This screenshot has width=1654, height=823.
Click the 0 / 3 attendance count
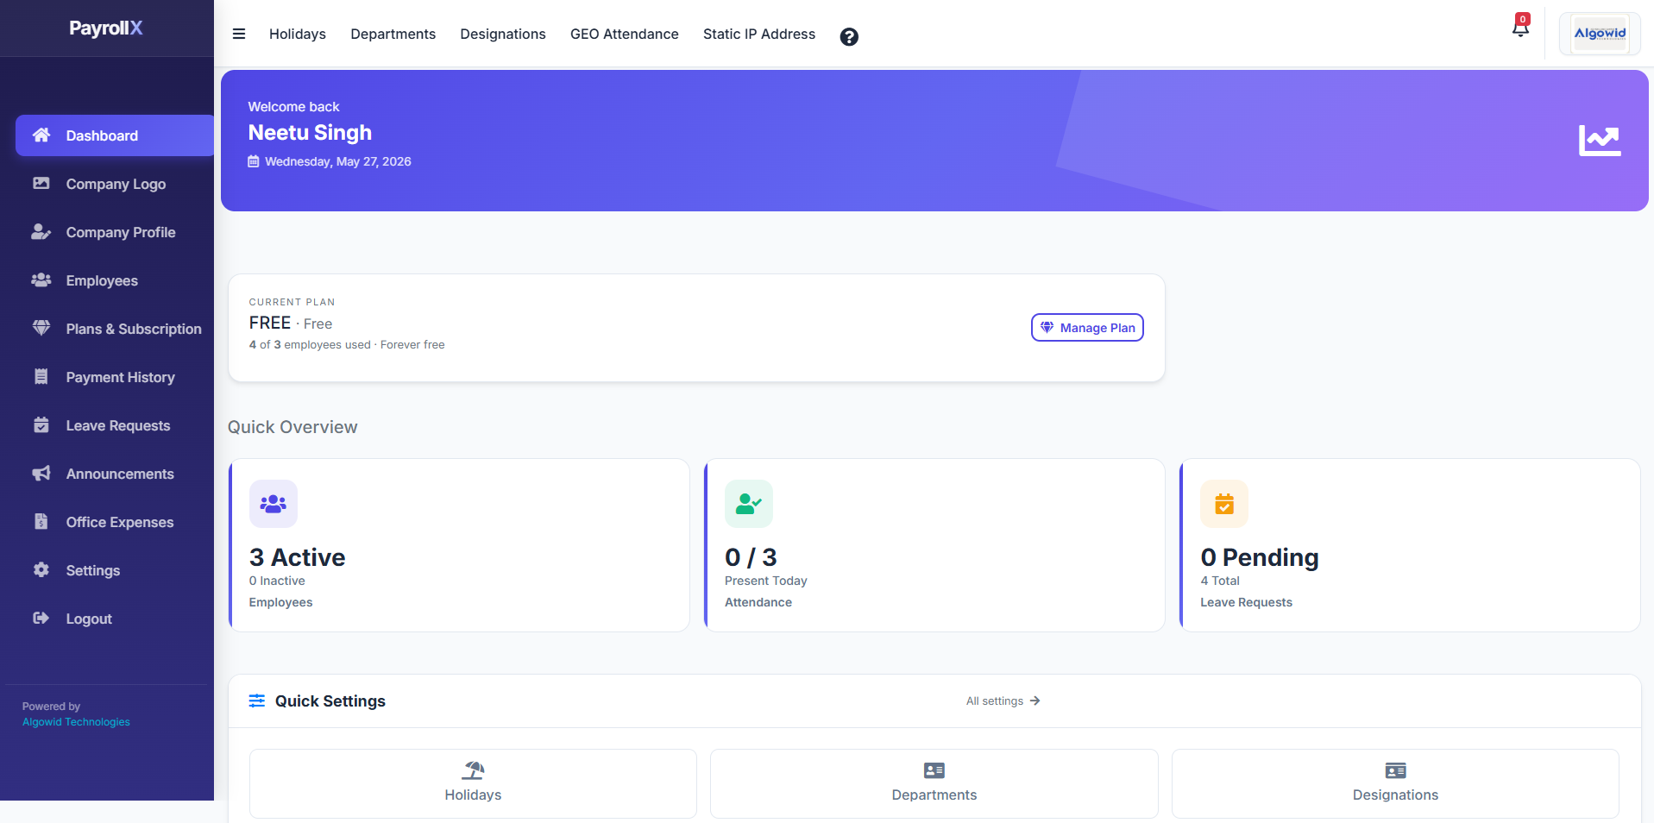point(751,557)
